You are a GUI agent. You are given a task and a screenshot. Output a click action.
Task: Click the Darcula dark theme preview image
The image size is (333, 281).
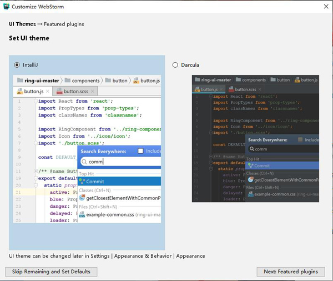click(255, 138)
